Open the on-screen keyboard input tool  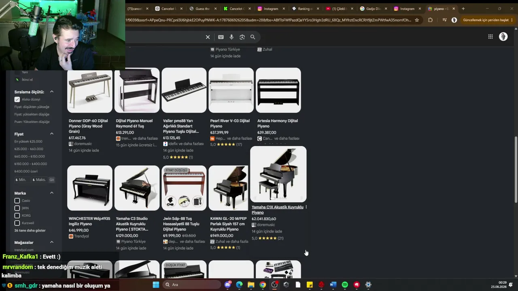click(x=221, y=37)
